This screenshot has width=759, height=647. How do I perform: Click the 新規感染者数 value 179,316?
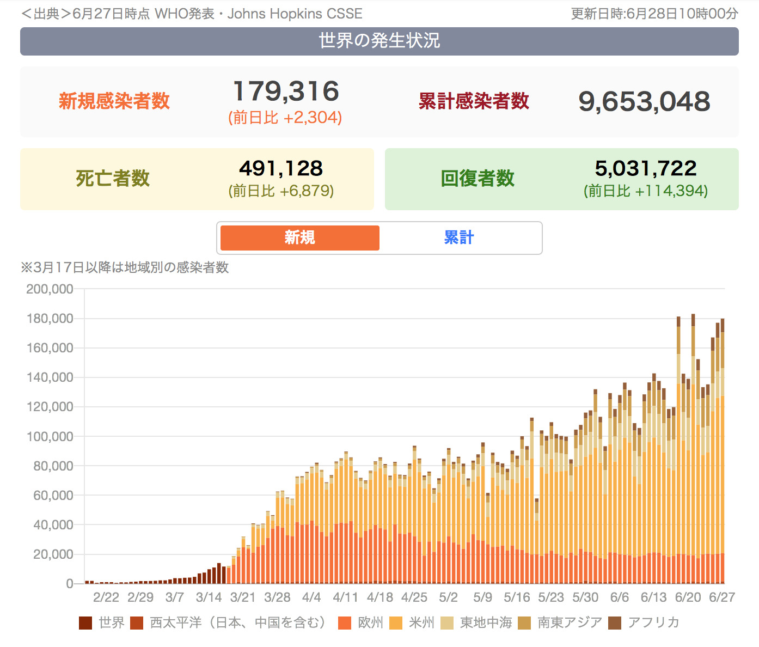pos(286,91)
